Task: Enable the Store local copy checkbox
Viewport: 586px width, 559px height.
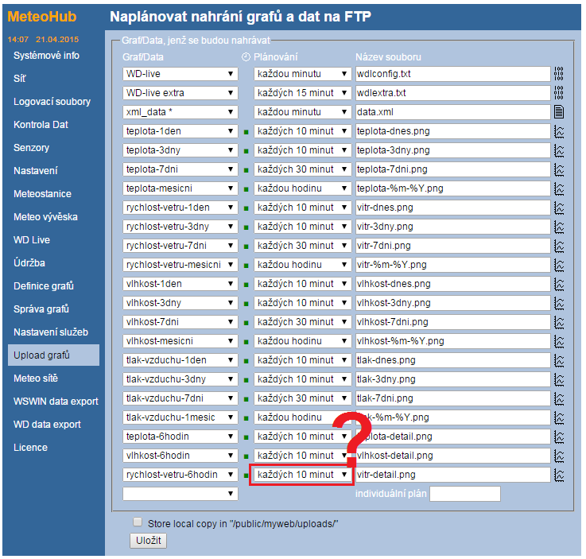Action: pos(138,522)
